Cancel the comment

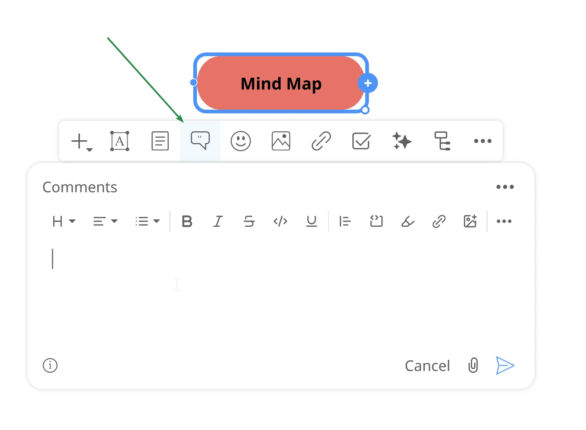click(427, 366)
